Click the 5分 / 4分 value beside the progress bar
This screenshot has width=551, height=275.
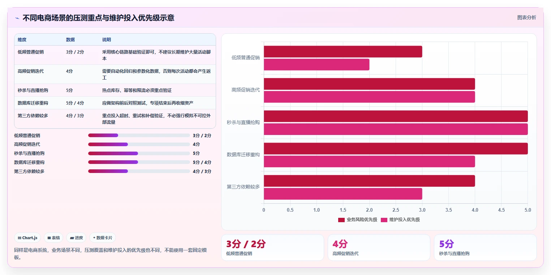[202, 162]
